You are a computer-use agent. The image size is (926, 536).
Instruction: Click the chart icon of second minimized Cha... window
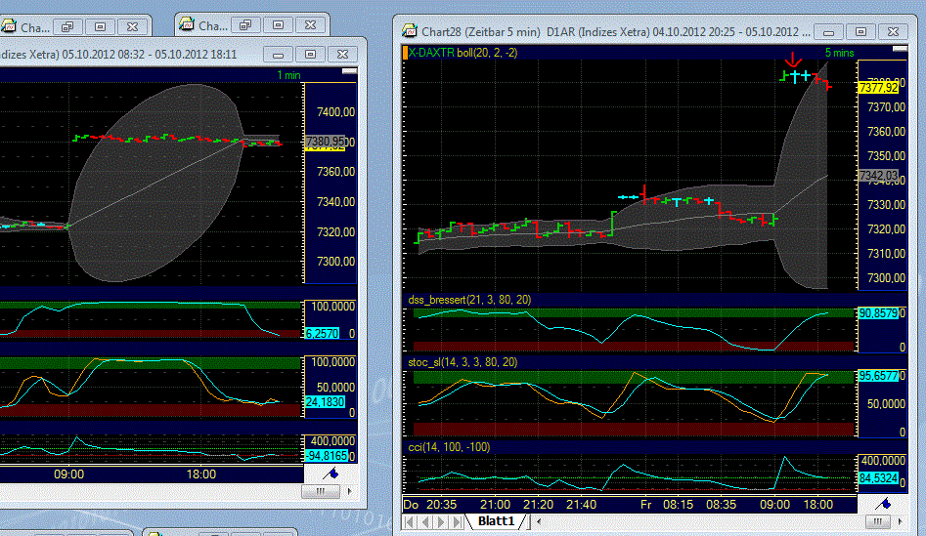tap(187, 25)
